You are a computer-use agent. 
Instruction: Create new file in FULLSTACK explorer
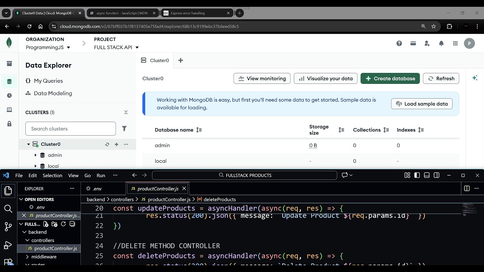45,224
